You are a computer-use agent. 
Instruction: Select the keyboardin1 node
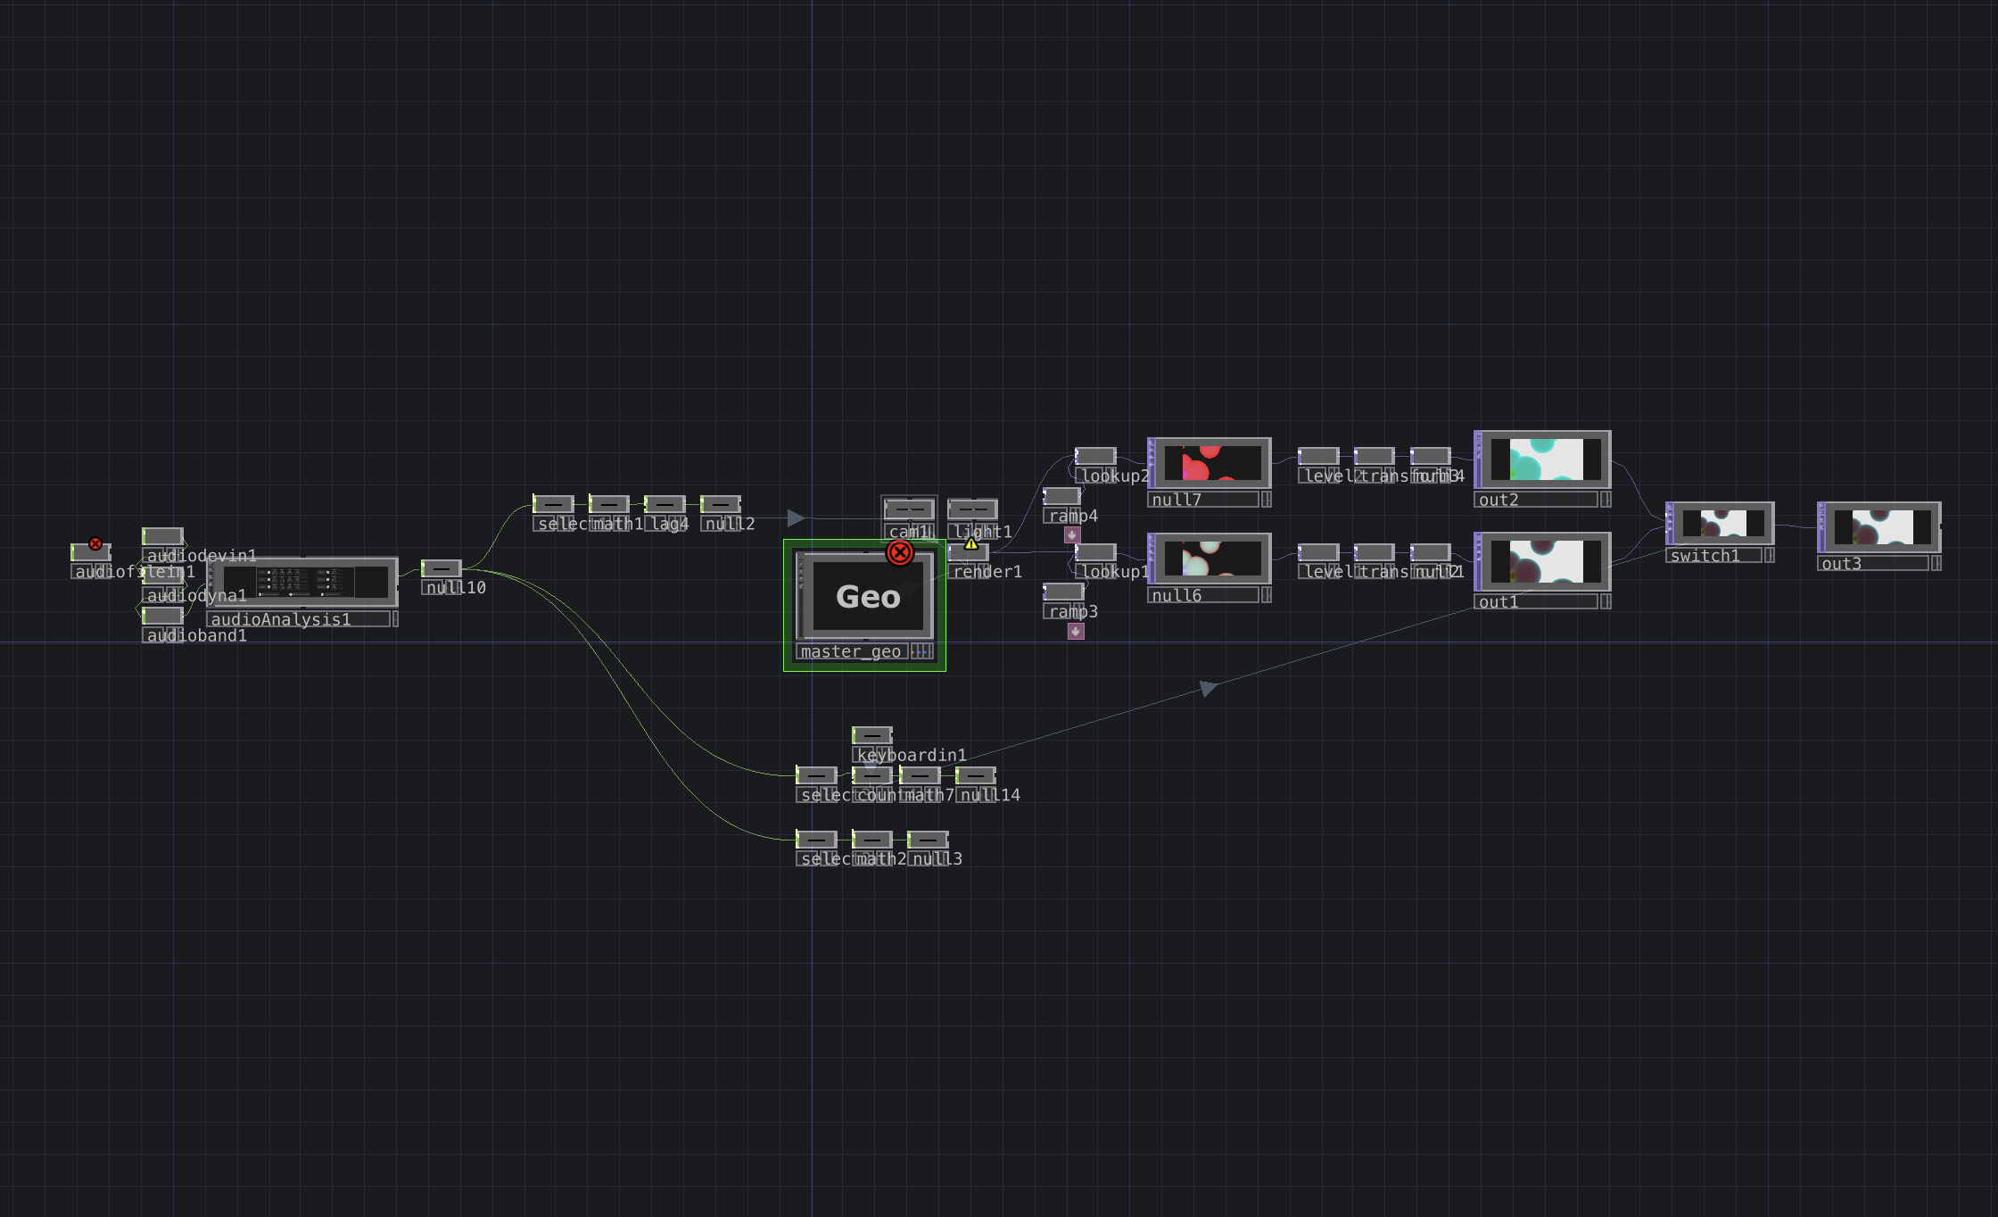pyautogui.click(x=871, y=735)
